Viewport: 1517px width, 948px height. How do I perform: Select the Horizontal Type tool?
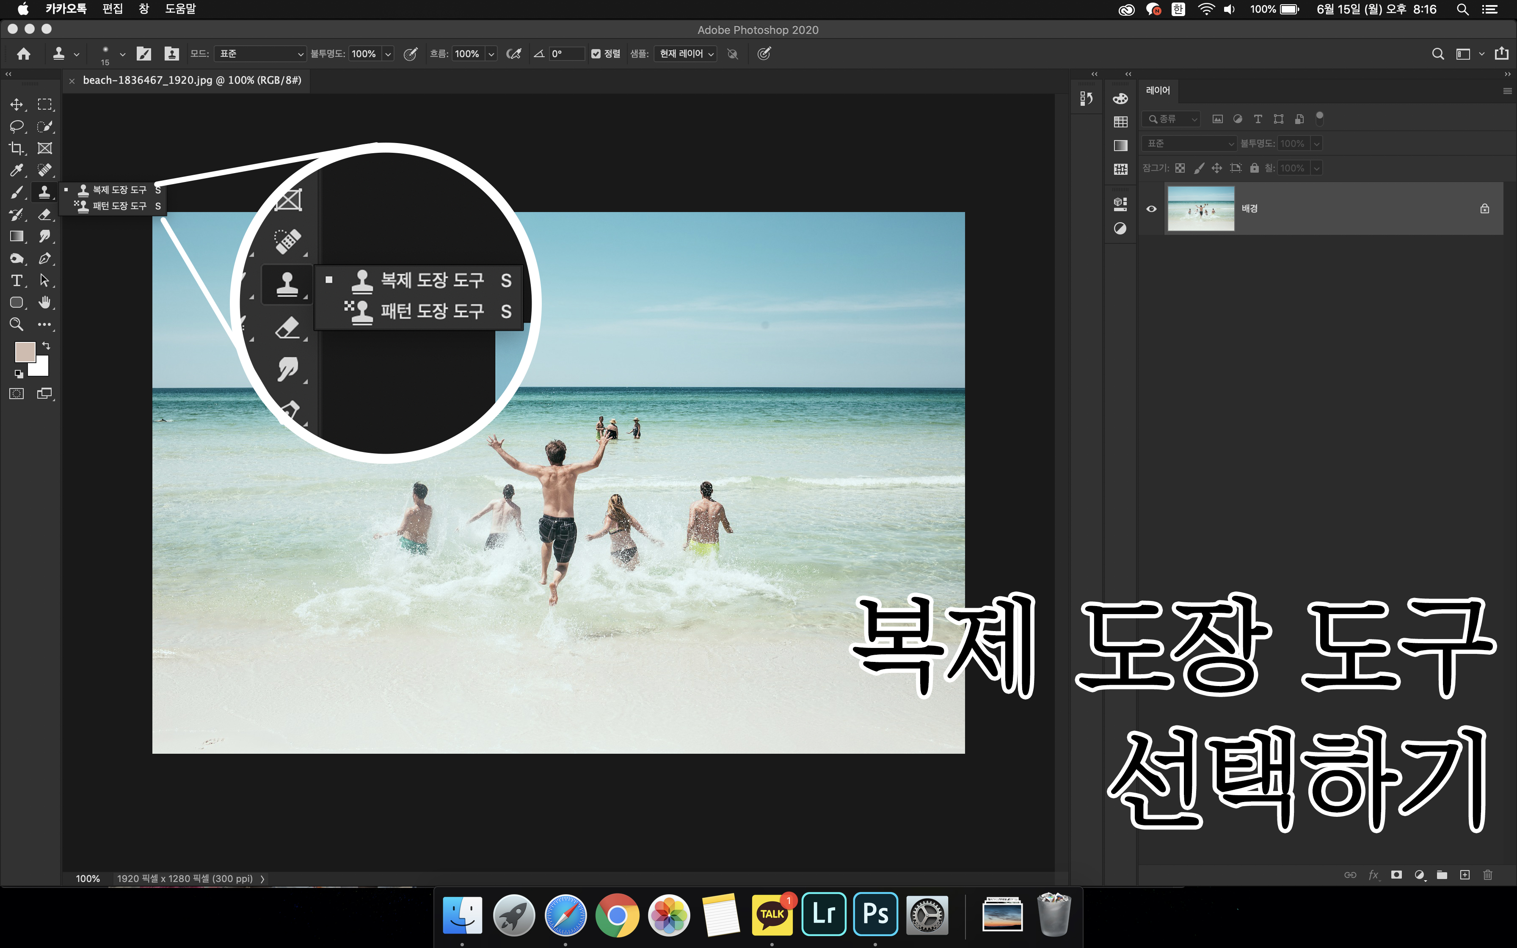[x=17, y=280]
